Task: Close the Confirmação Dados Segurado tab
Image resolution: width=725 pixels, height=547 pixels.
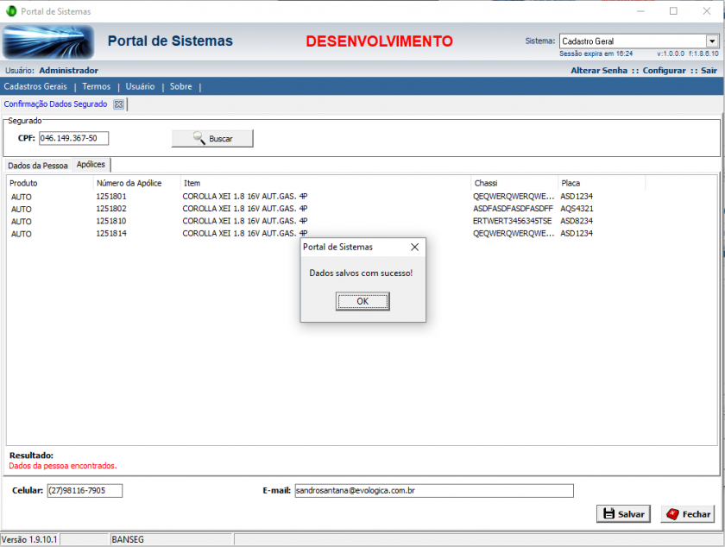Action: [119, 104]
